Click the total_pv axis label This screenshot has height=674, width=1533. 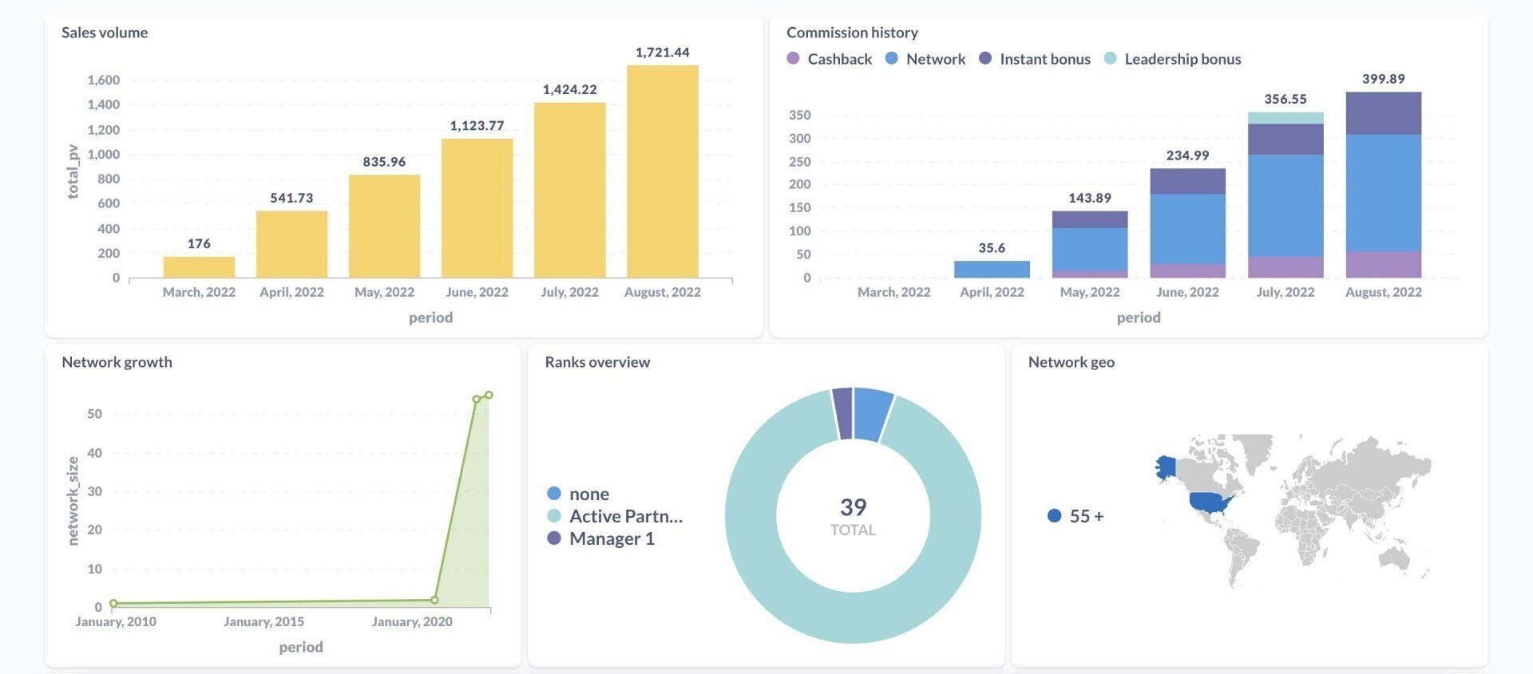pyautogui.click(x=73, y=171)
